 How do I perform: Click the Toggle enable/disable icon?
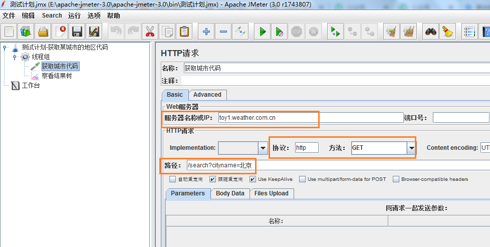240,31
